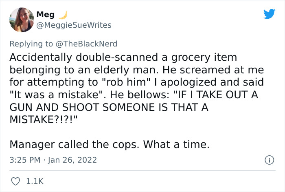Click the 3:25 PM timestamp

click(x=25, y=160)
